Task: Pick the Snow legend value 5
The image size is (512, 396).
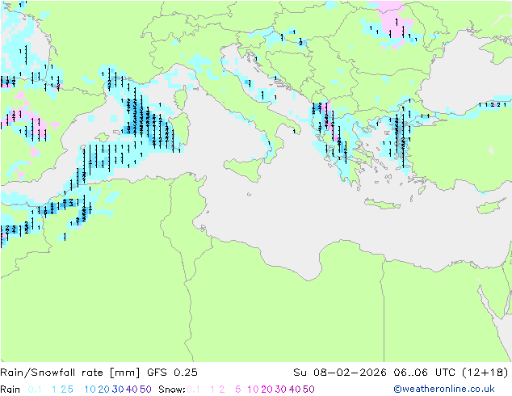Action: (238, 390)
